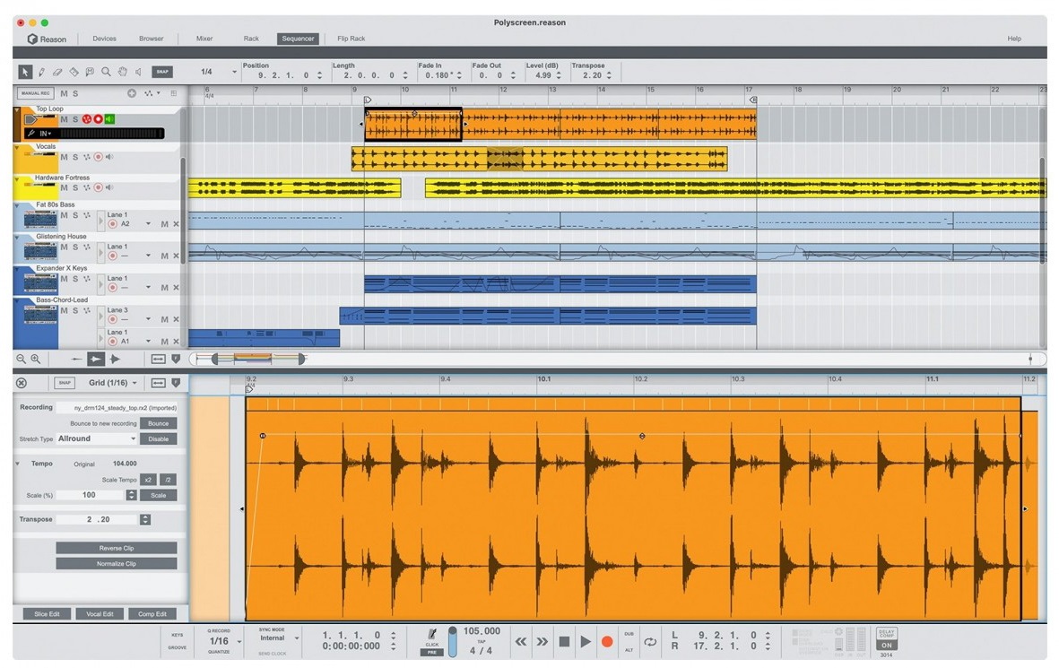Select the Pencil tool in the toolbar
The image size is (1059, 668).
[41, 72]
